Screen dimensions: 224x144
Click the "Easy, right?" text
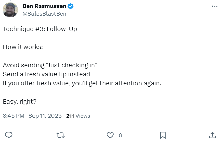19,101
